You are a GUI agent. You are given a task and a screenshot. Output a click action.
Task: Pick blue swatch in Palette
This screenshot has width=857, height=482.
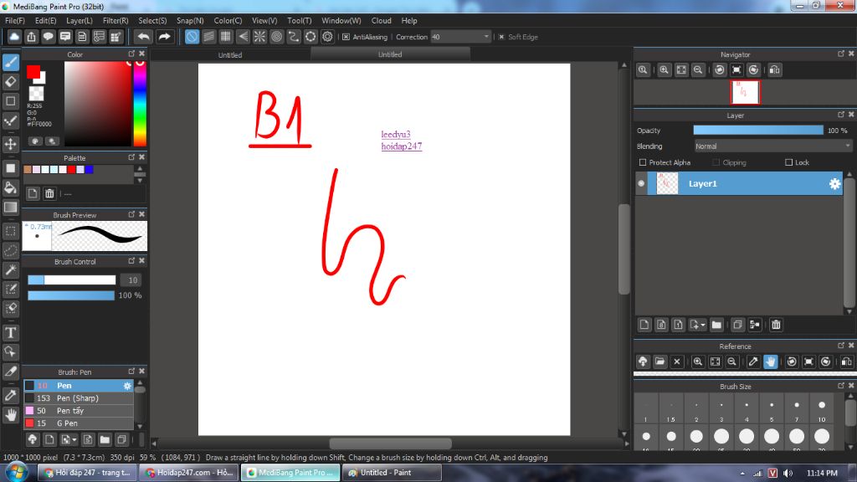coord(89,169)
